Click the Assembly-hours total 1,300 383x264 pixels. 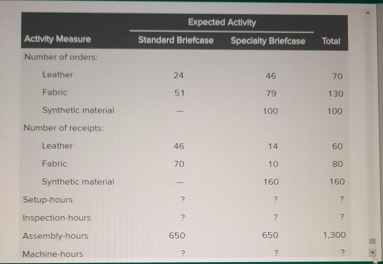click(334, 235)
